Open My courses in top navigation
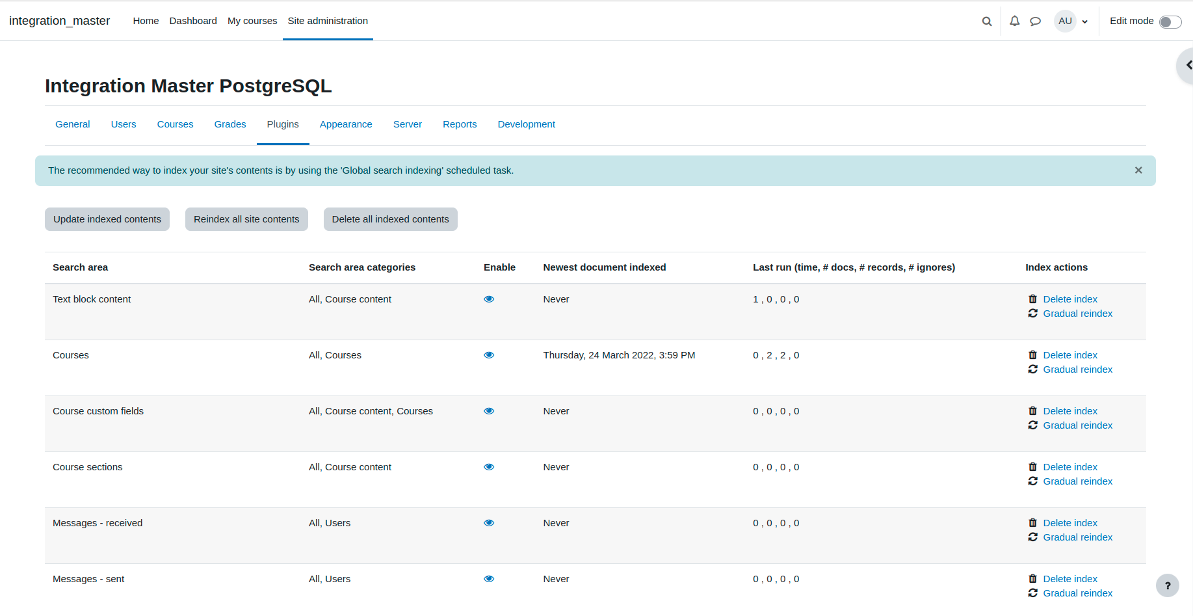Screen dimensions: 1193x616 [252, 21]
